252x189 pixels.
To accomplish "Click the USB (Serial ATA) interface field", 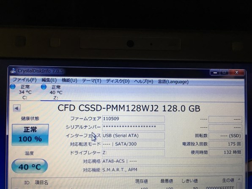I will [x=133, y=136].
